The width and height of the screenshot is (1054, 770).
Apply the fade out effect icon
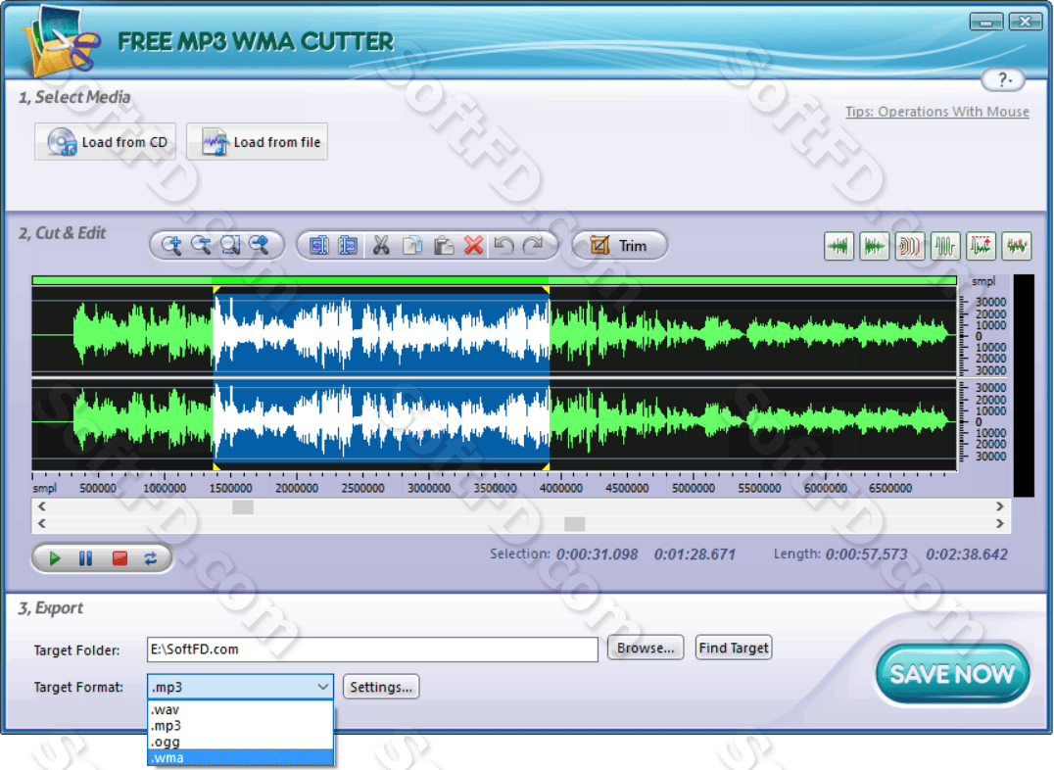tap(875, 246)
